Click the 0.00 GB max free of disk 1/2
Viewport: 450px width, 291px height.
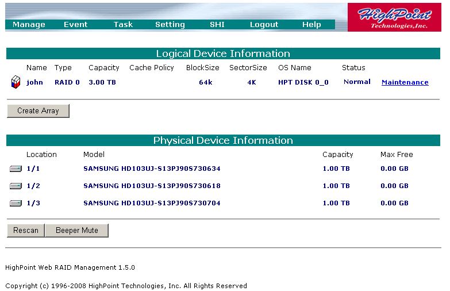394,186
